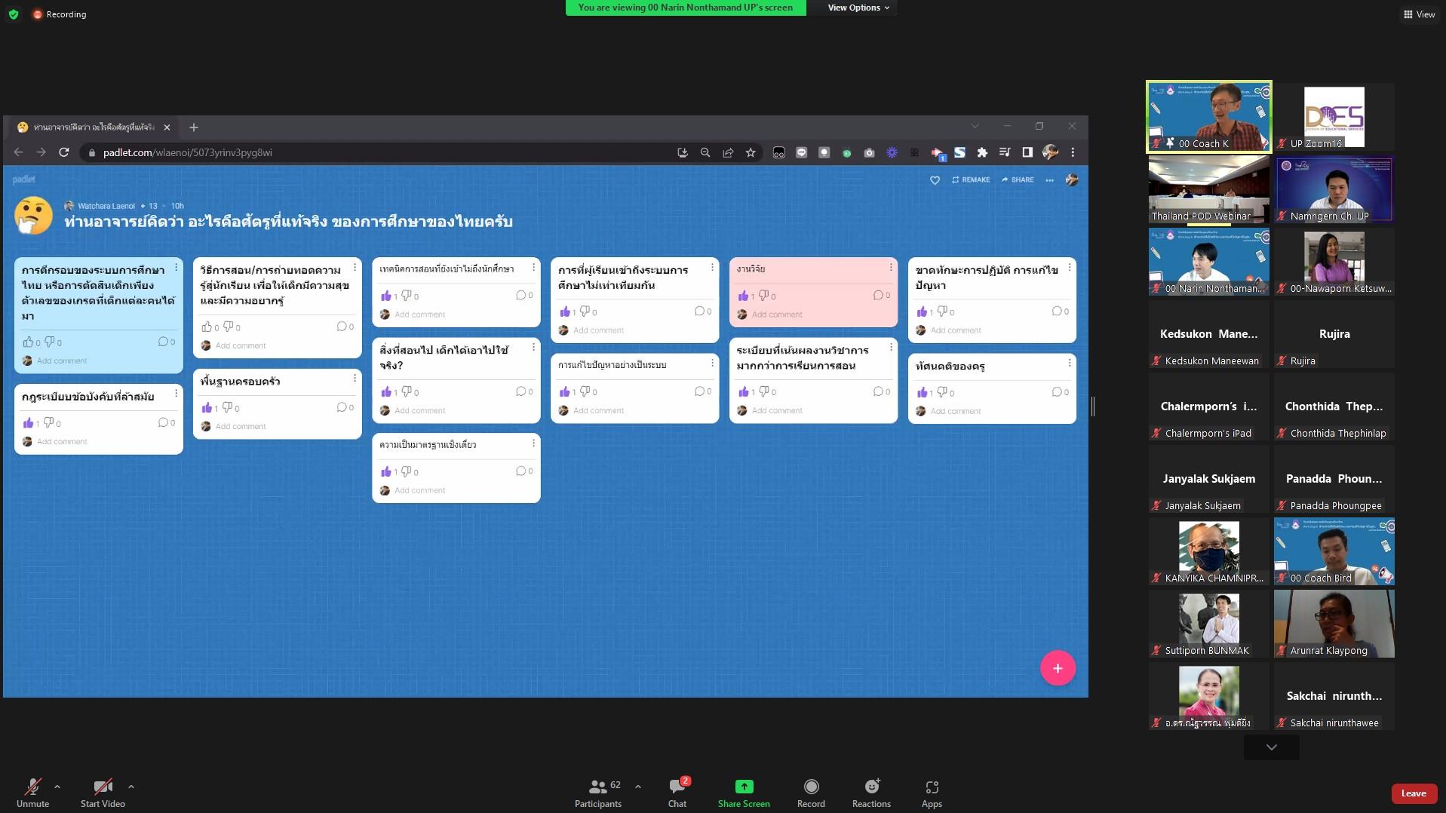The height and width of the screenshot is (813, 1446).
Task: Start Video from the Zoom toolbar
Action: (103, 793)
